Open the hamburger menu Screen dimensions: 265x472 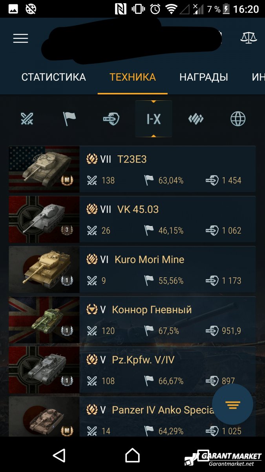click(20, 38)
